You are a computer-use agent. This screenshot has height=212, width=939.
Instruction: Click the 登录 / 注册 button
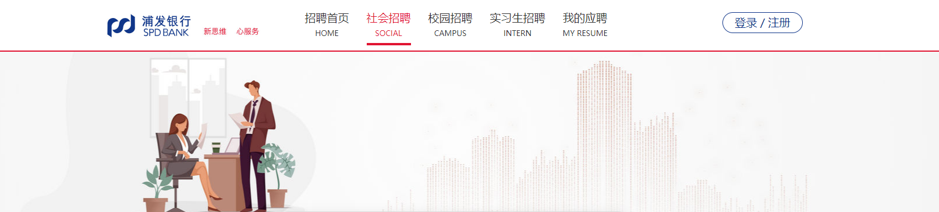762,23
